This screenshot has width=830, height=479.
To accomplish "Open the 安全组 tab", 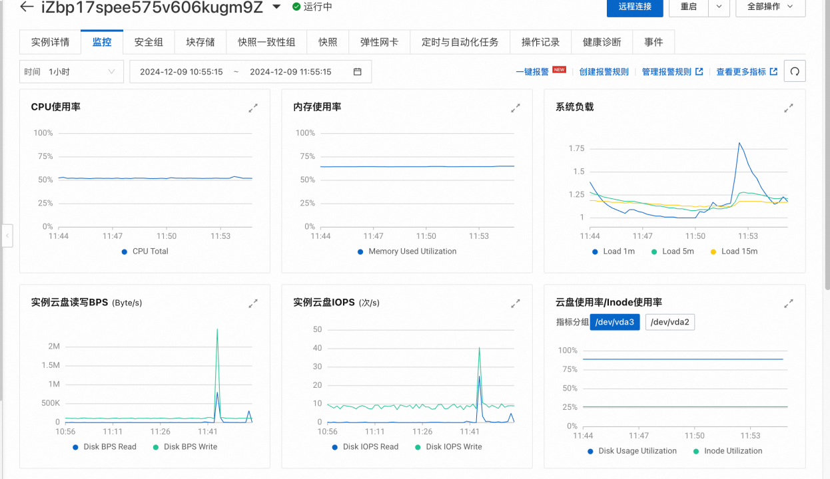I will (x=149, y=42).
